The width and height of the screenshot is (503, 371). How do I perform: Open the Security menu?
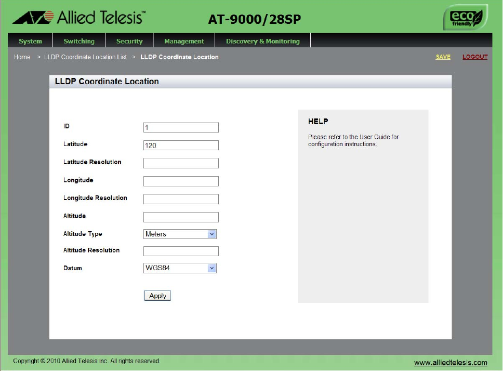(129, 41)
